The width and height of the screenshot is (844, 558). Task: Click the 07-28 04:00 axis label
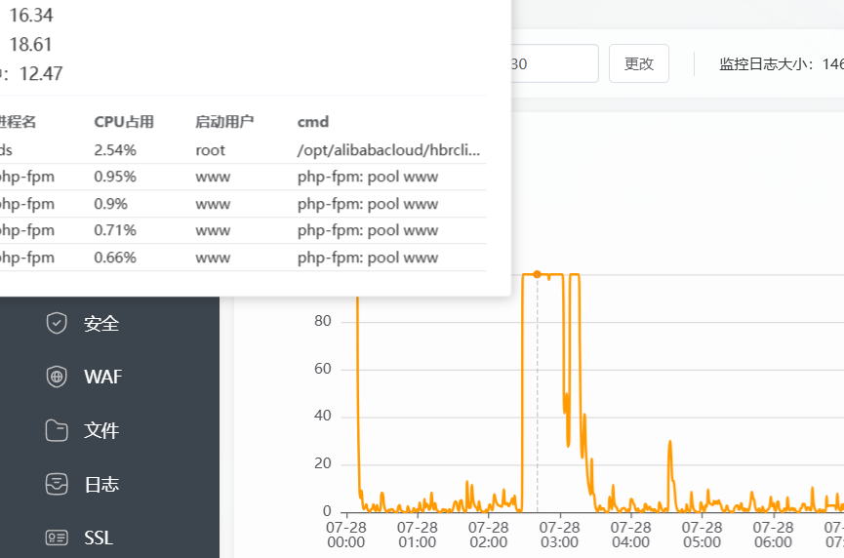(x=631, y=535)
